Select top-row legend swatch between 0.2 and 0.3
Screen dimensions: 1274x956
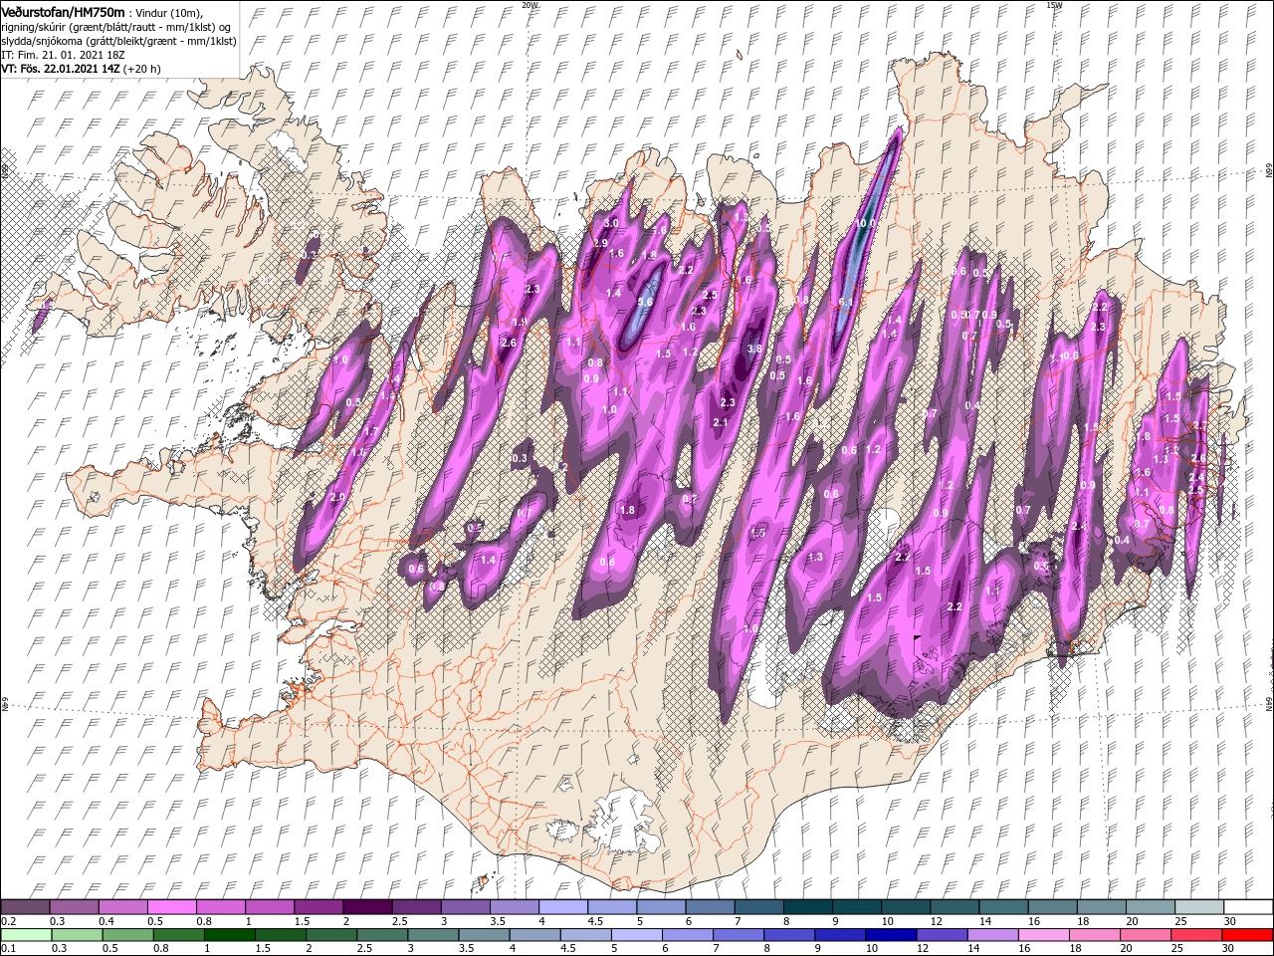point(25,906)
